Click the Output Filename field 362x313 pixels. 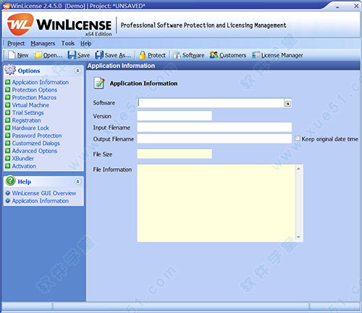pyautogui.click(x=214, y=138)
